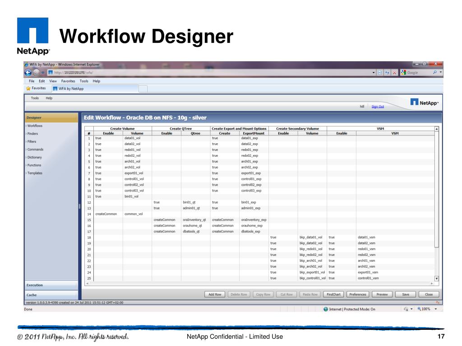Open the browser View menu
462x346 pixels.
point(53,81)
